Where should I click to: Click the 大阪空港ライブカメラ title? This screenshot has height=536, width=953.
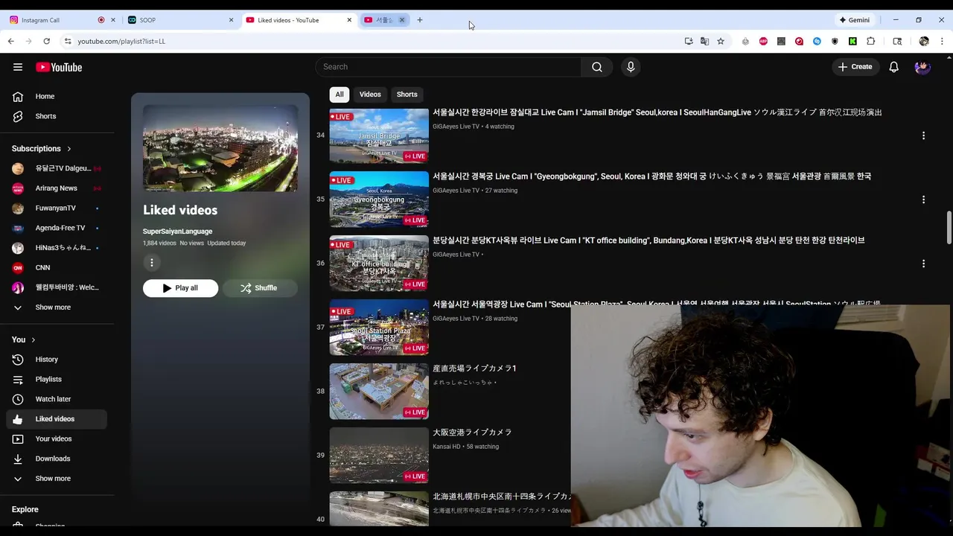coord(472,433)
